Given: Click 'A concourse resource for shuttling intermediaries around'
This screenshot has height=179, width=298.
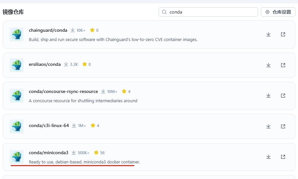Looking at the screenshot, I should [83, 101].
